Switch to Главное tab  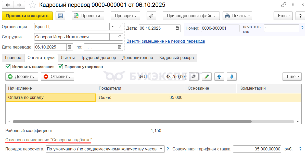pyautogui.click(x=13, y=58)
